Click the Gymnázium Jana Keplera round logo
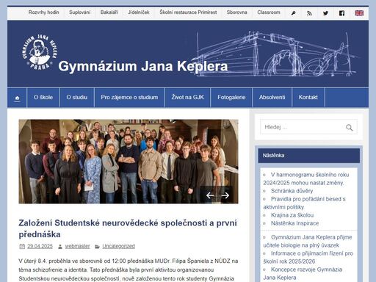The height and width of the screenshot is (282, 376). point(40,52)
